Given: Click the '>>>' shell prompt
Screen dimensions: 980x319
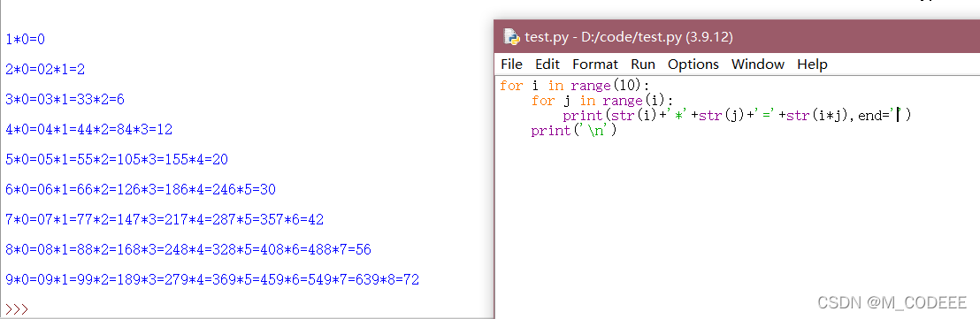Looking at the screenshot, I should point(17,309).
